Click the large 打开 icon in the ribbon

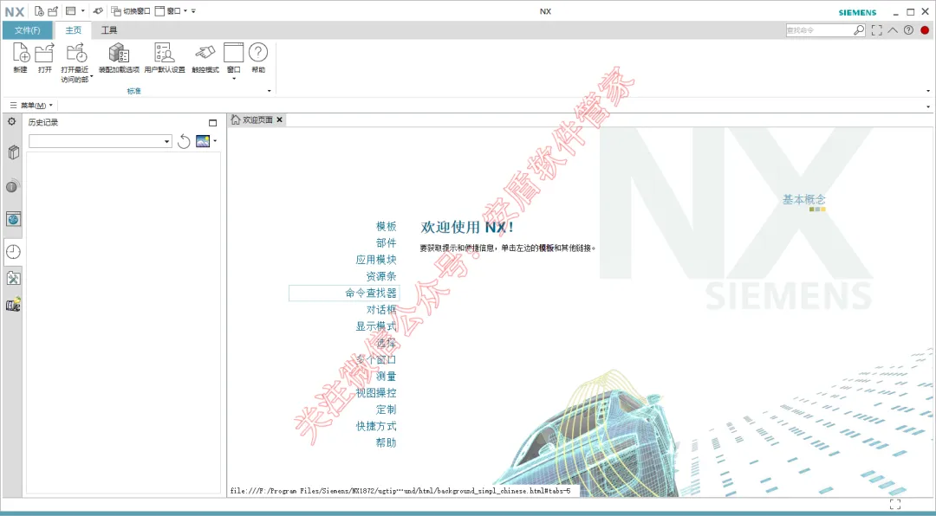(x=45, y=53)
